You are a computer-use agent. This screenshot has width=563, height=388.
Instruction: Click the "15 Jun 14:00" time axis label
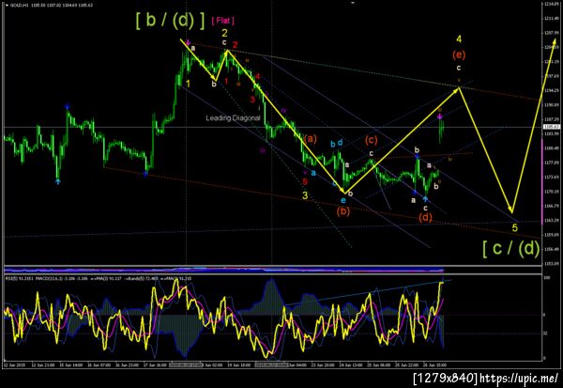tap(72, 365)
